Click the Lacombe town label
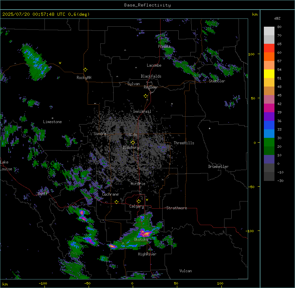 pyautogui.click(x=154, y=65)
